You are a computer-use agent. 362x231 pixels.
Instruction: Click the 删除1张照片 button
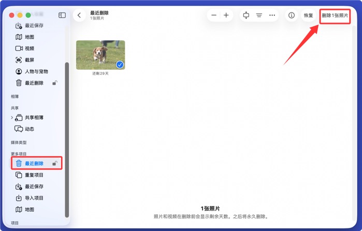point(335,16)
